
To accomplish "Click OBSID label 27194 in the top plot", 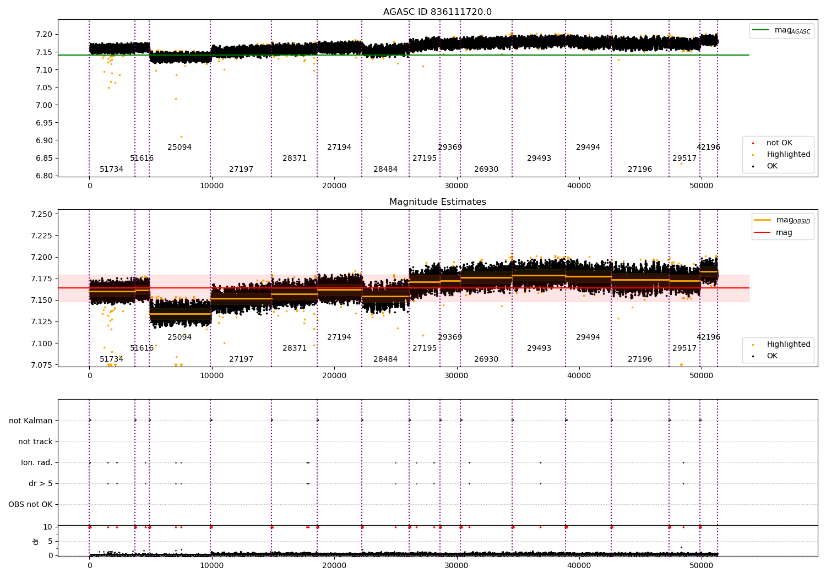I will 339,148.
